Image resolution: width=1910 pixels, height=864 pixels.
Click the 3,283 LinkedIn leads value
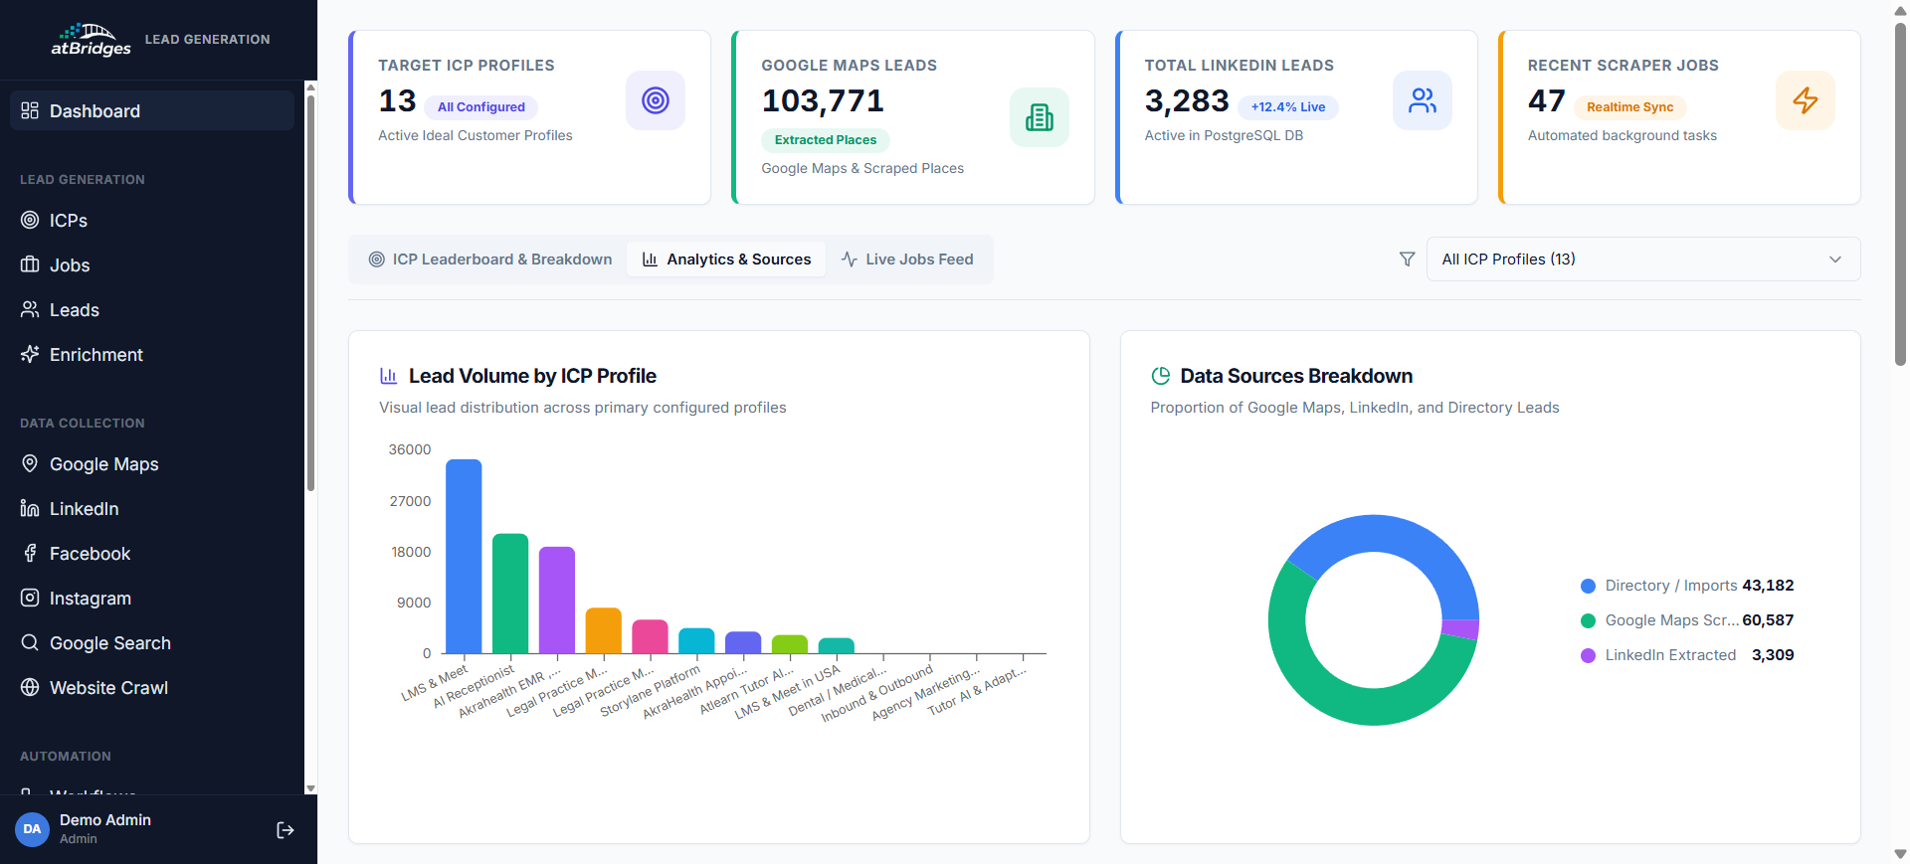click(x=1187, y=100)
